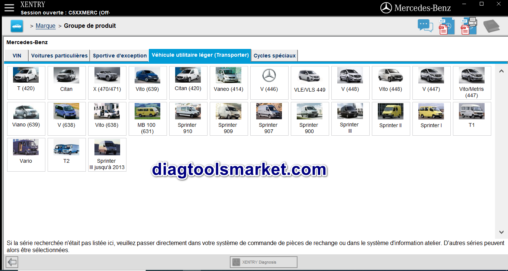Open the chat feedback bubble icon
This screenshot has width=508, height=271.
tap(425, 26)
